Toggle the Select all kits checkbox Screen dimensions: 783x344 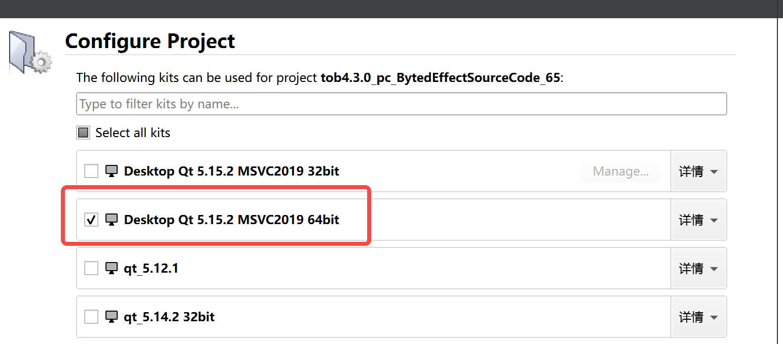tap(83, 133)
